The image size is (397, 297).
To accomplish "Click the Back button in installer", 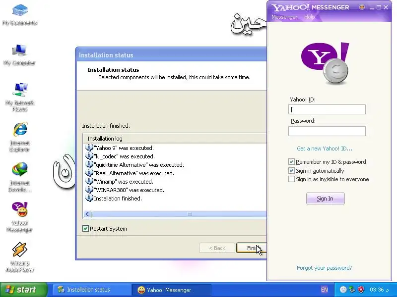I will [217, 248].
